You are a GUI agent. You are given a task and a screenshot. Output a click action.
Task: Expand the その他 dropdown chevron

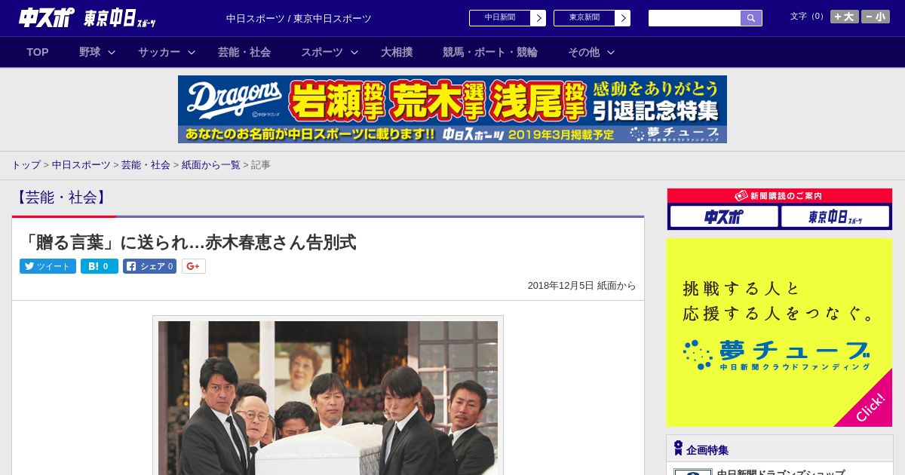(x=611, y=52)
